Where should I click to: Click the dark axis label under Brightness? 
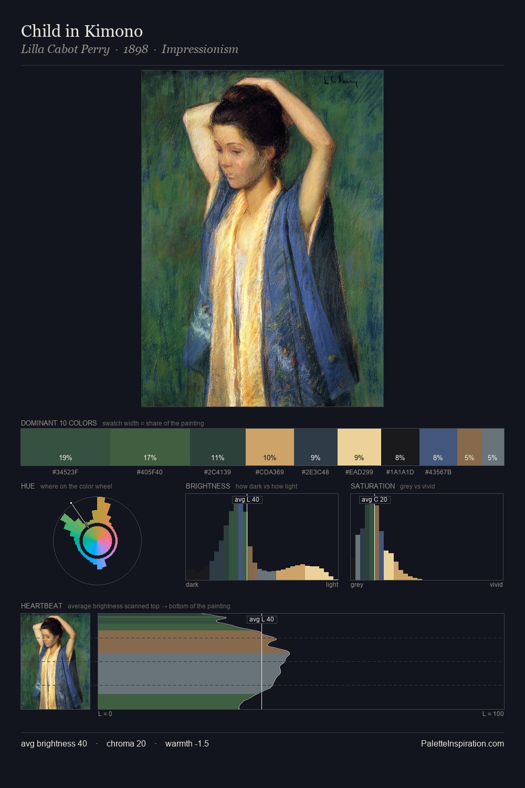(x=192, y=585)
